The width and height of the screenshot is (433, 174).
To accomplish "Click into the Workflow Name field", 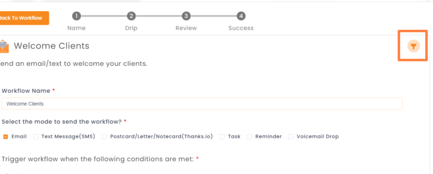I will point(202,104).
